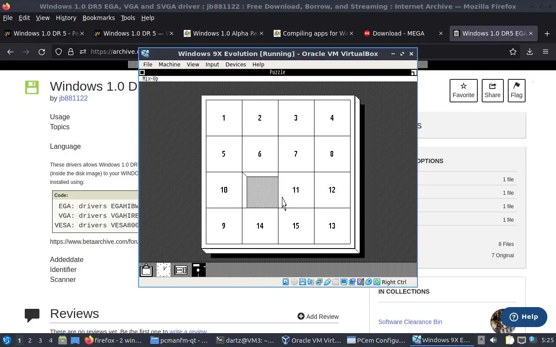Open VirtualBox View menu

point(193,64)
